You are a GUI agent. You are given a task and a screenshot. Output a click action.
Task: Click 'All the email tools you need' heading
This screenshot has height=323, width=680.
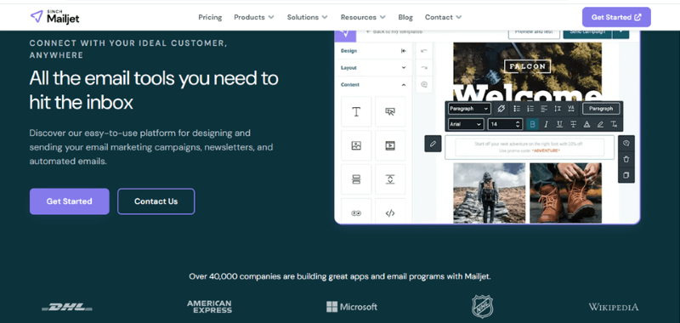(x=154, y=91)
